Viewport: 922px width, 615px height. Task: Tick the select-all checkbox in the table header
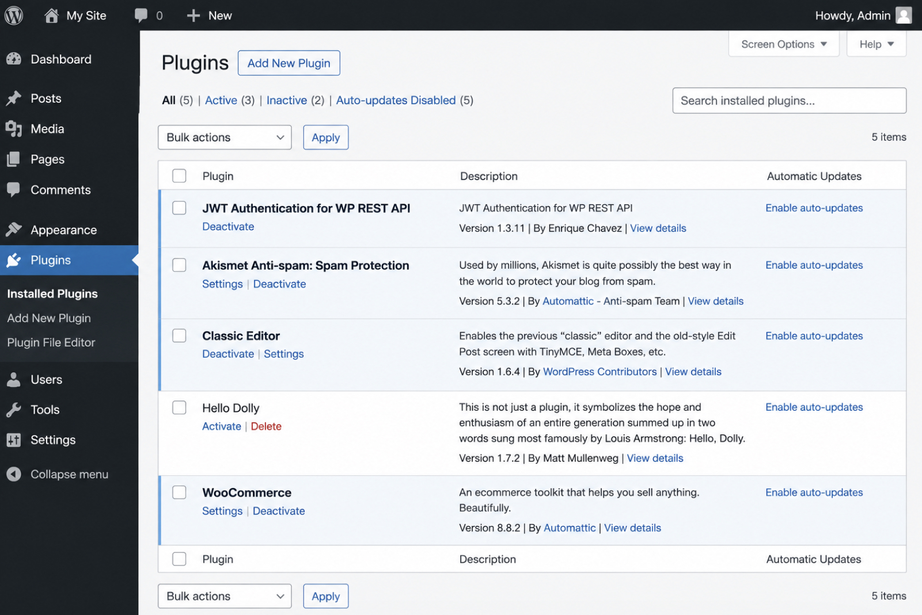[179, 175]
